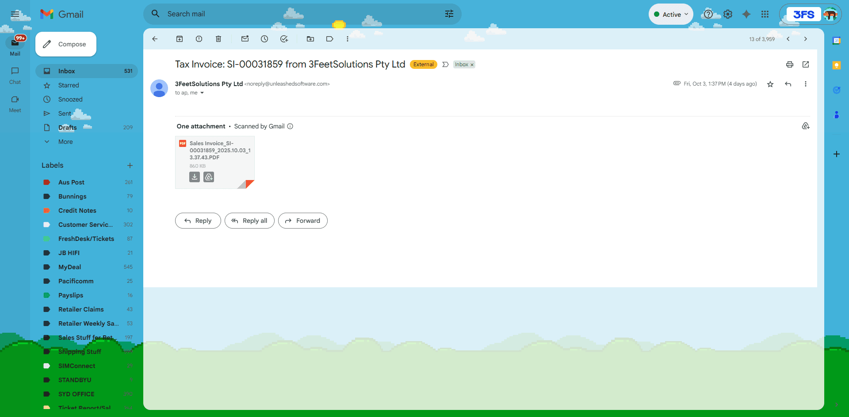Archive this email

(180, 39)
